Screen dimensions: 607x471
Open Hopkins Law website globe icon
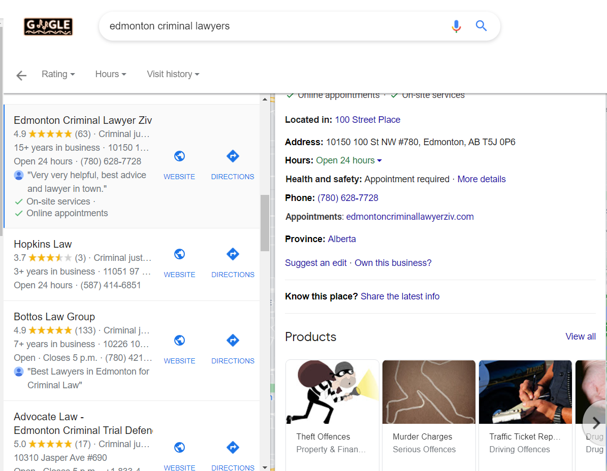(x=179, y=254)
